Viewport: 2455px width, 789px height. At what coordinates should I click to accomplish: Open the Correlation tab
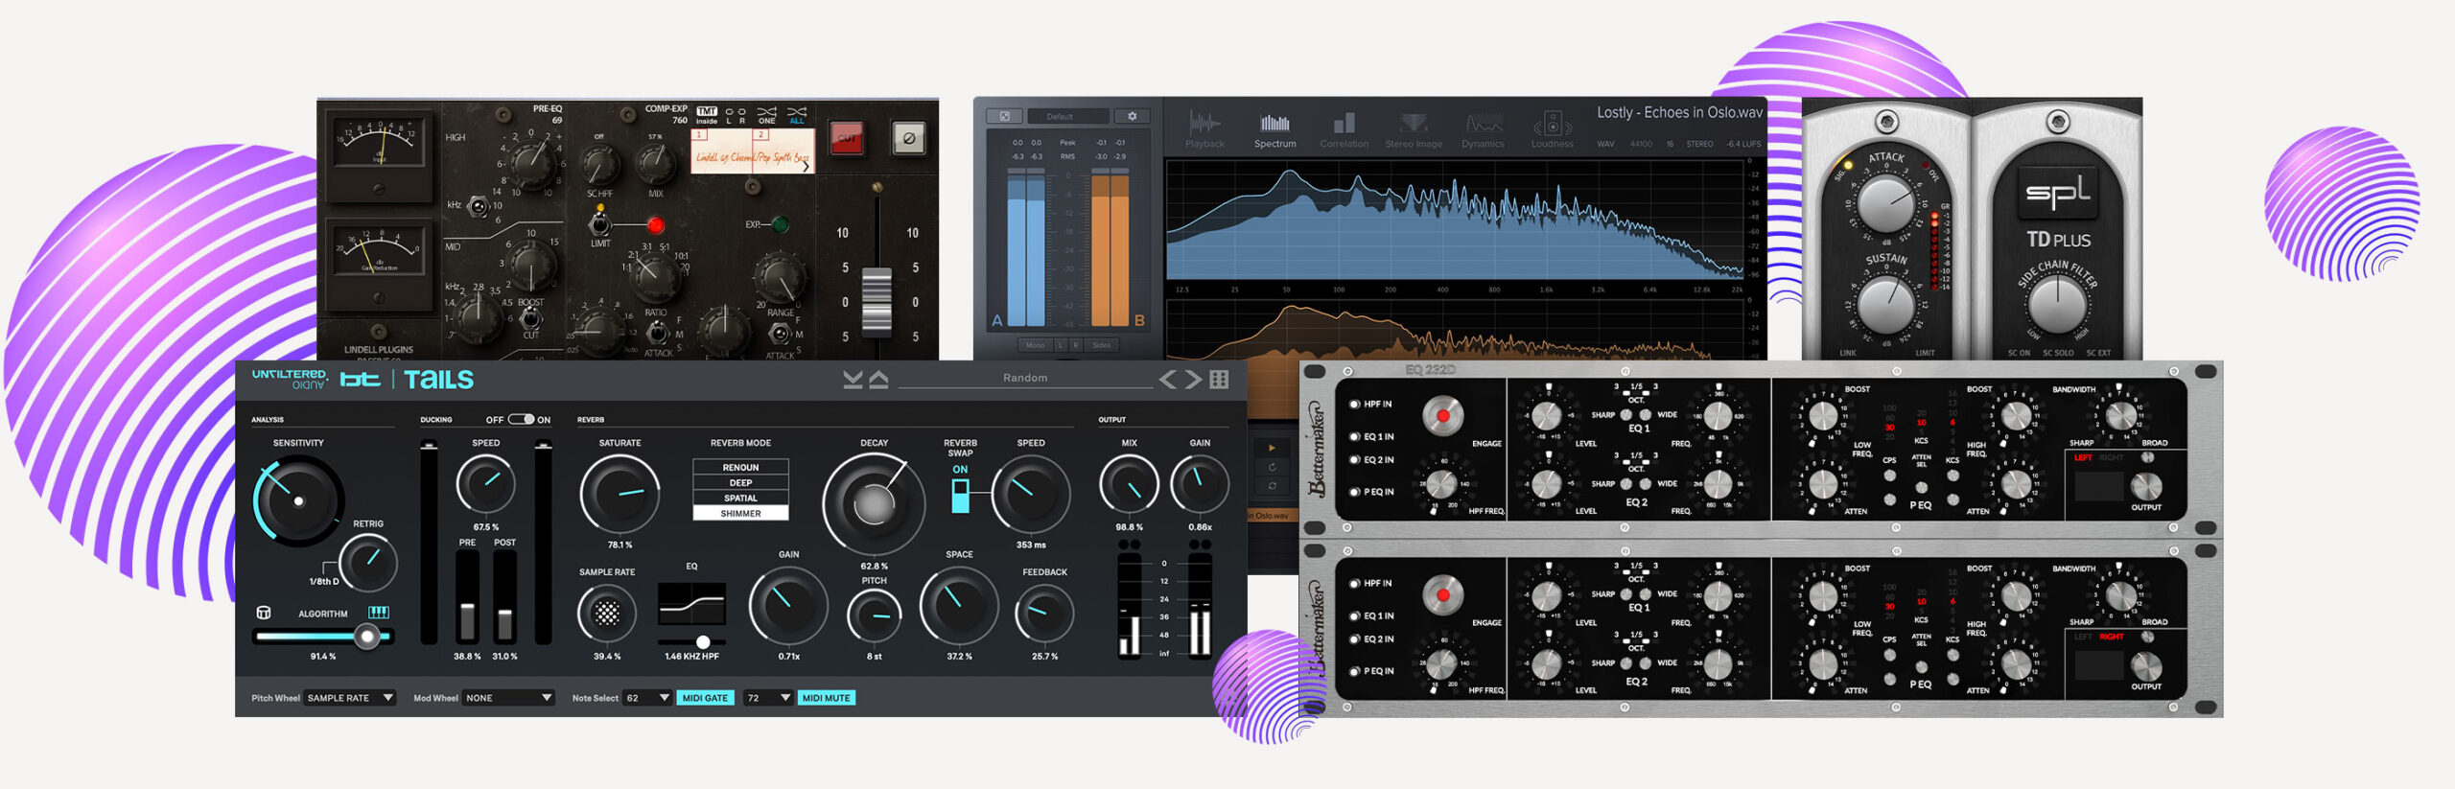pos(1344,130)
